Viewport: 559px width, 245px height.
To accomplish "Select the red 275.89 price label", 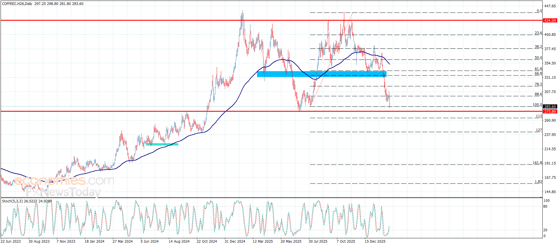I will pos(550,112).
